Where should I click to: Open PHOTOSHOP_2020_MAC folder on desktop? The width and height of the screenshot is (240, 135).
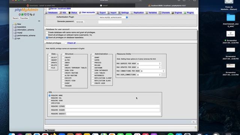(231, 18)
